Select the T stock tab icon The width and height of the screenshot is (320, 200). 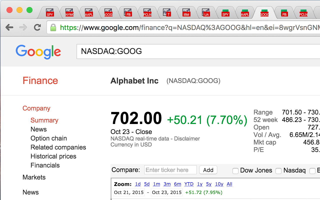(x=167, y=12)
